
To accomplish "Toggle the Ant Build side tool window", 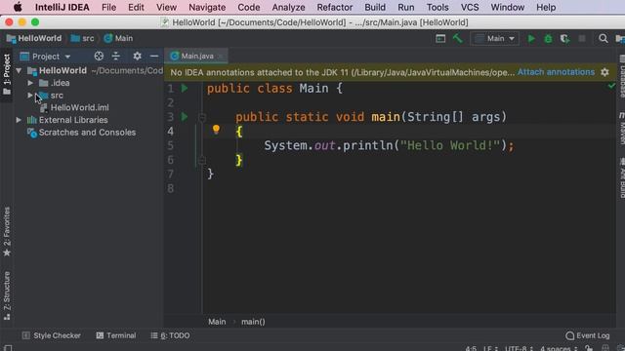I will pos(621,177).
